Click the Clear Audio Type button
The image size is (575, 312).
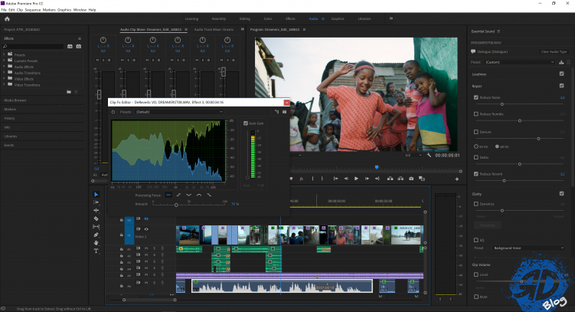(x=554, y=51)
